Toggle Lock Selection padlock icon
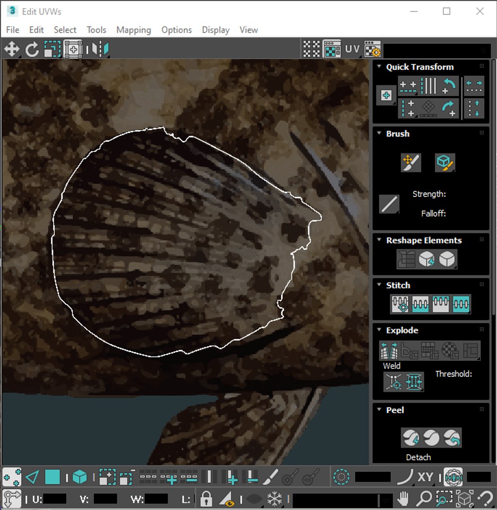The height and width of the screenshot is (510, 497). click(206, 499)
